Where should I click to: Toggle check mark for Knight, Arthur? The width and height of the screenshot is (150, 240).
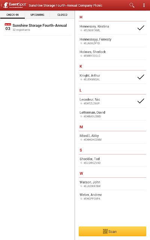click(141, 77)
